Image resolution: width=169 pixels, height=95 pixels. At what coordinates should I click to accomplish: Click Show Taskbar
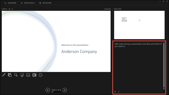point(10,3)
